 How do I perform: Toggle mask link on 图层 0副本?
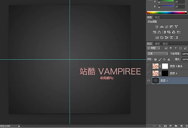point(160,66)
